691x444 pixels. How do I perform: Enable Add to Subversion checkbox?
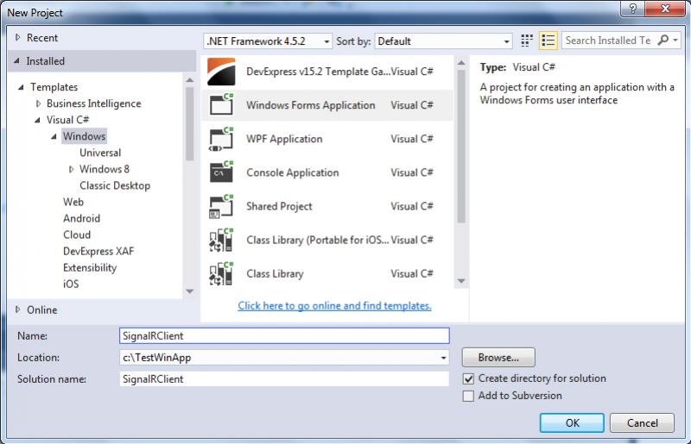(468, 396)
